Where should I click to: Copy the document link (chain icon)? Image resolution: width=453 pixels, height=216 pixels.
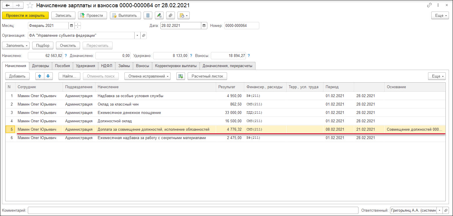point(429,5)
